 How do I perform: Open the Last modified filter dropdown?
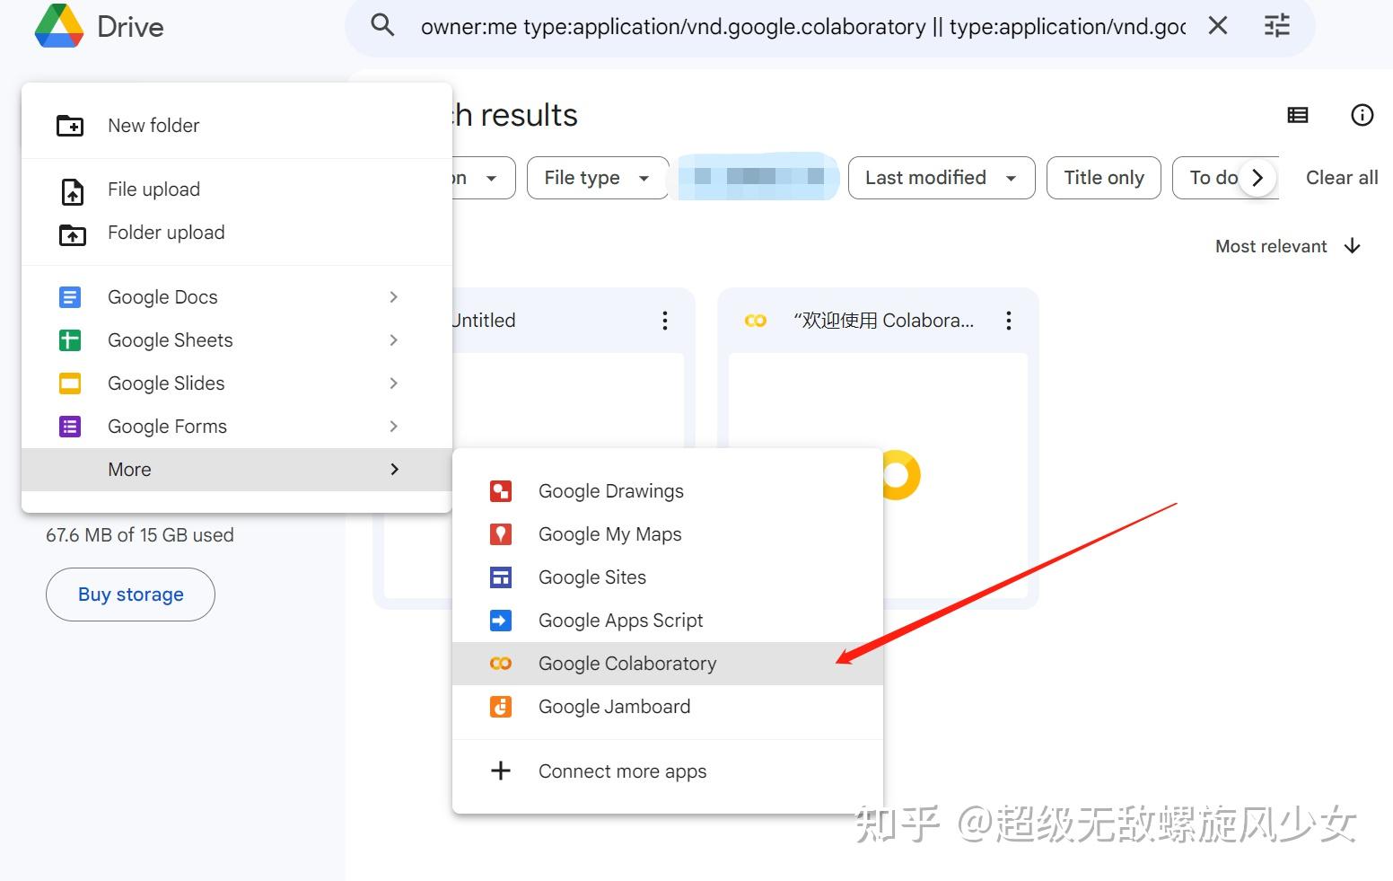pyautogui.click(x=940, y=177)
